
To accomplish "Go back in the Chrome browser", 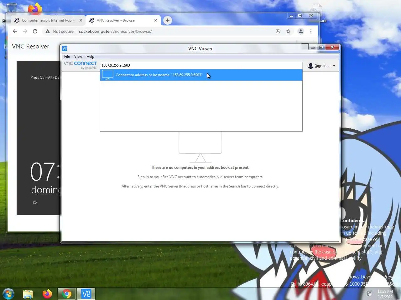I will click(15, 31).
